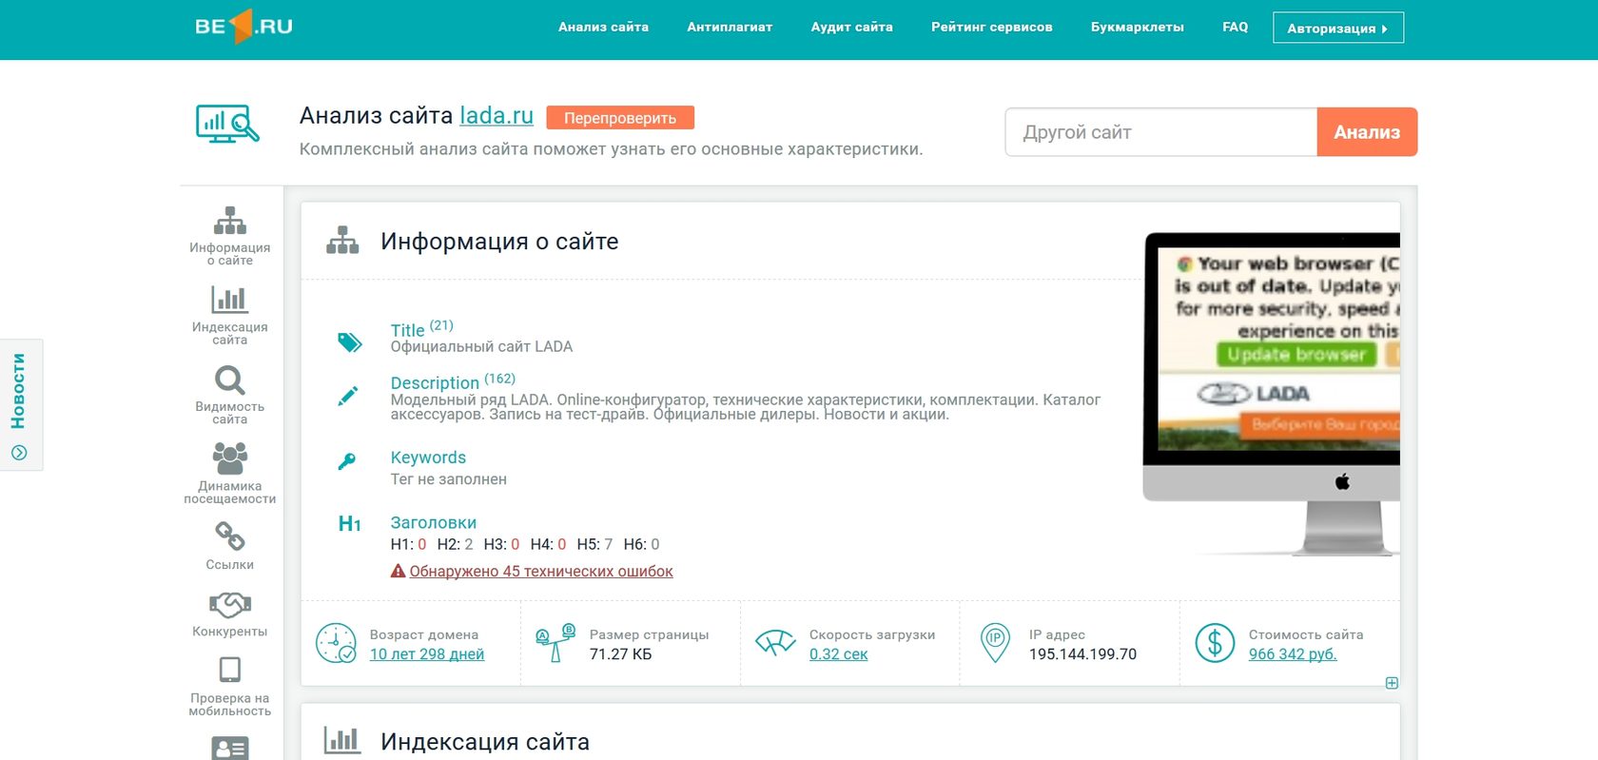Open Информация о сайте sidebar icon

[230, 221]
